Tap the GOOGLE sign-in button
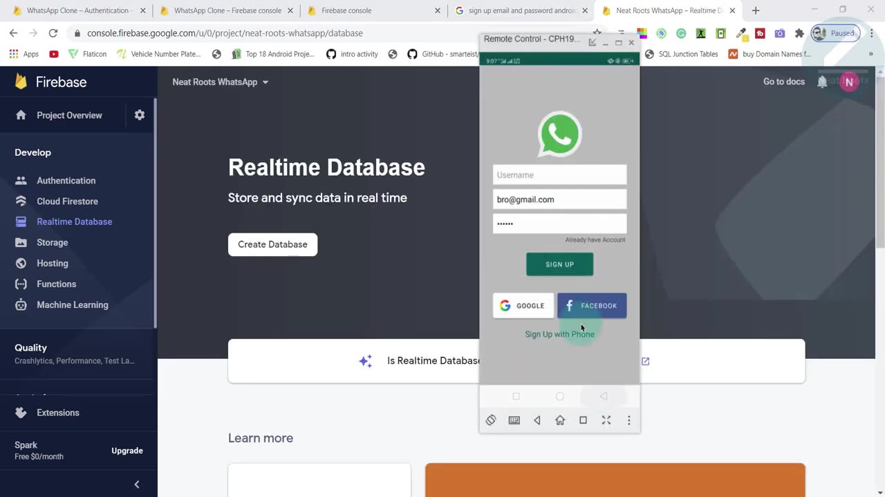 523,306
